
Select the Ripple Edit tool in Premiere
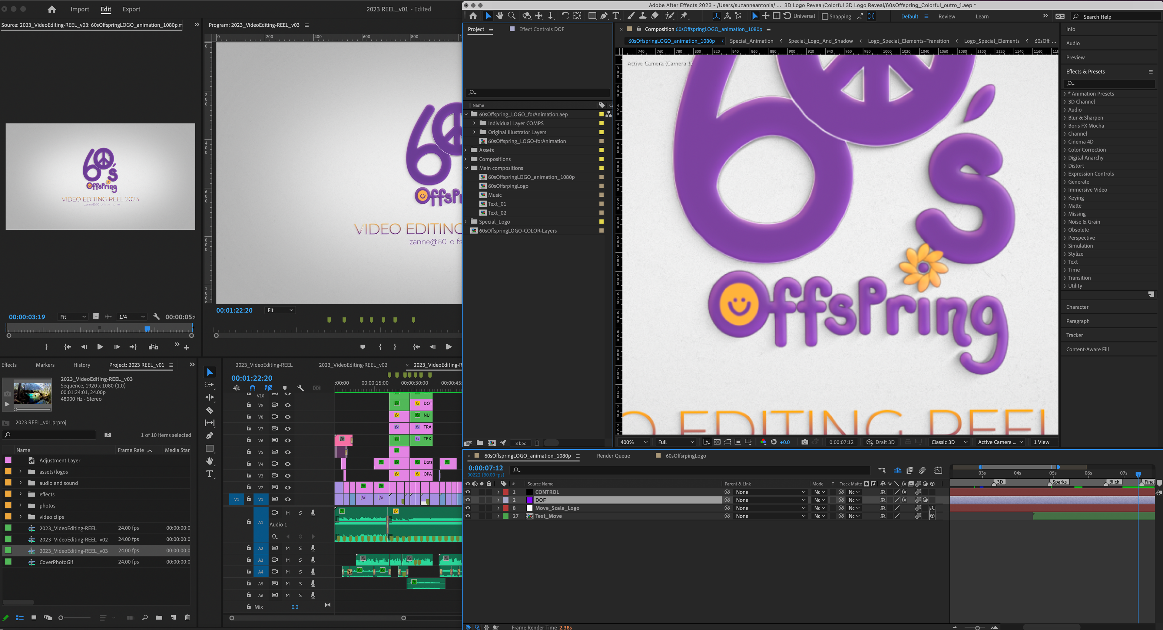210,397
